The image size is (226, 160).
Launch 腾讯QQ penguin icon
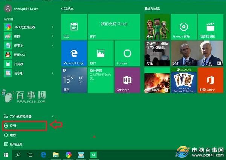[x=8, y=55]
